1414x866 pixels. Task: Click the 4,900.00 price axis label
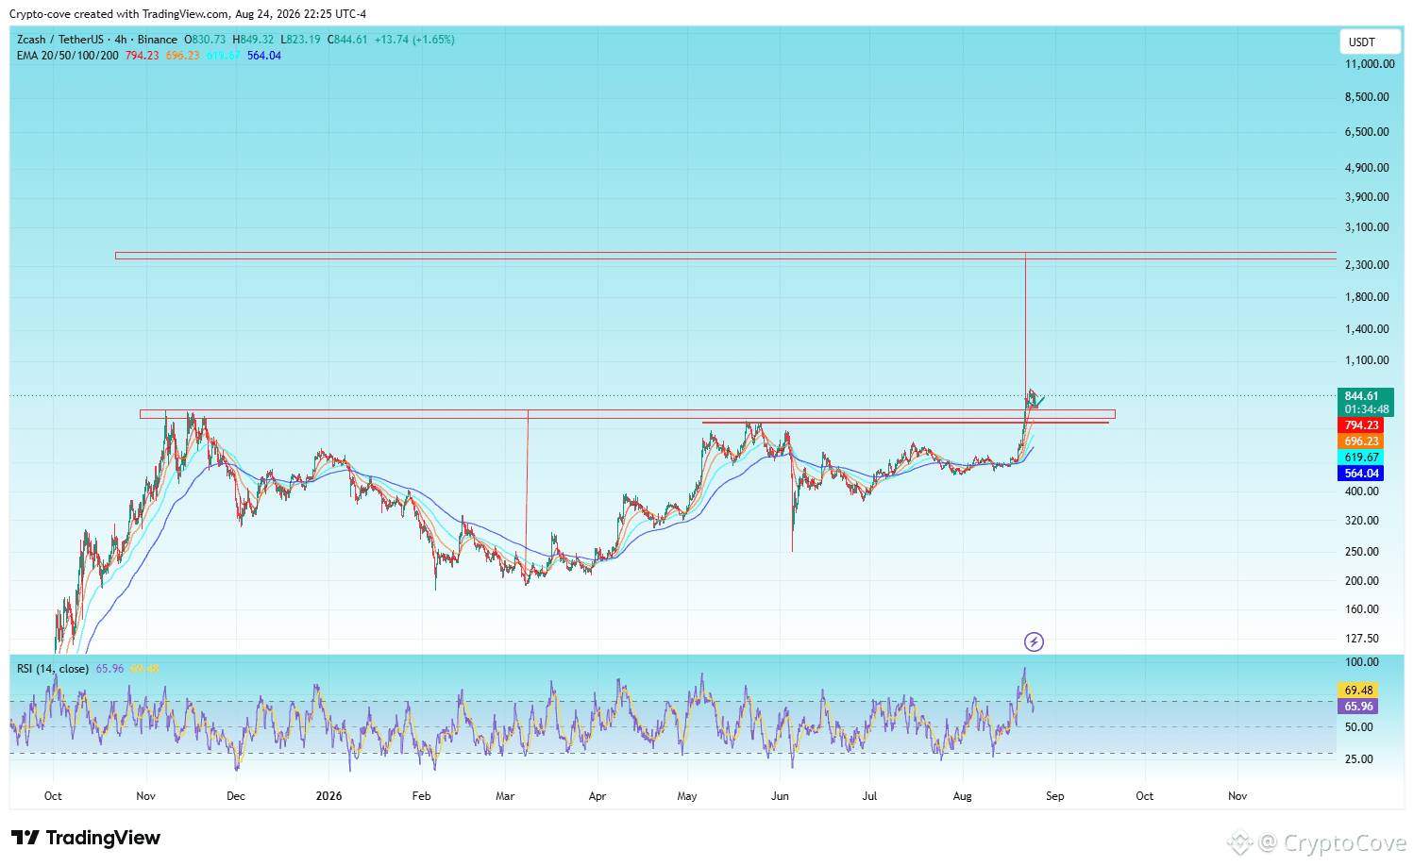pos(1367,168)
